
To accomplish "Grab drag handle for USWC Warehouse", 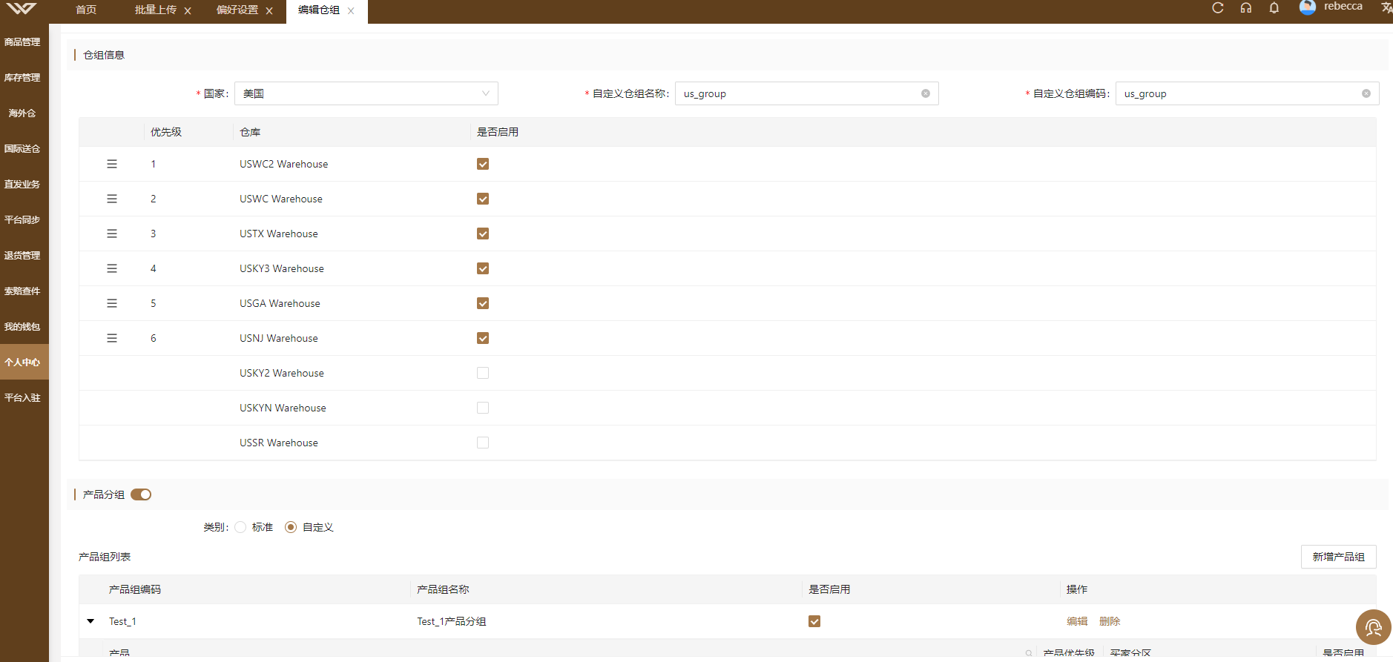I will pos(112,199).
